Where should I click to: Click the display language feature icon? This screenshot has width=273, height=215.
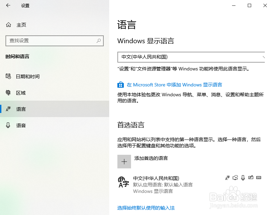(227, 178)
